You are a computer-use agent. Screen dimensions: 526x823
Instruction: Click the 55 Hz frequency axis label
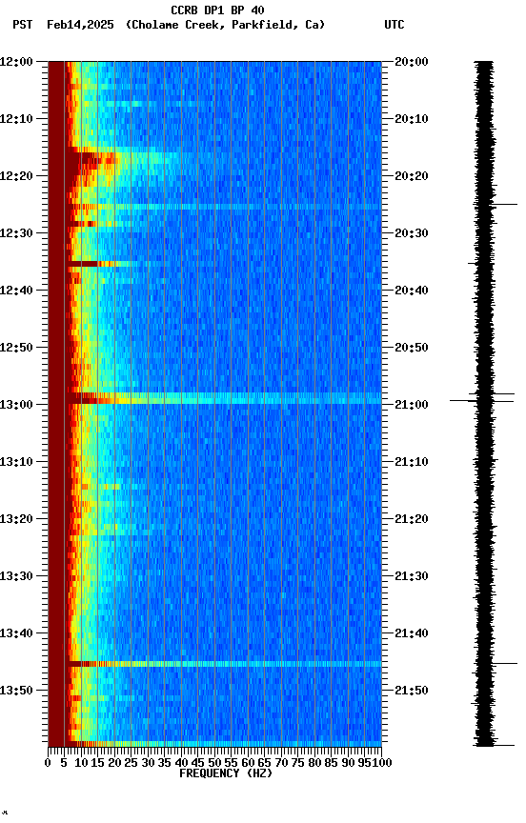[231, 763]
